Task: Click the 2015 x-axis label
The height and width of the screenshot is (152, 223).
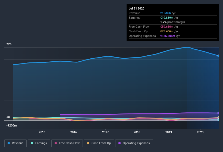Action: [x=42, y=132]
